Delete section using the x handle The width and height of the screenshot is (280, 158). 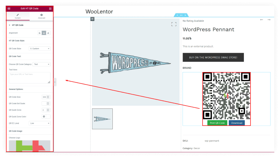pos(185,15)
